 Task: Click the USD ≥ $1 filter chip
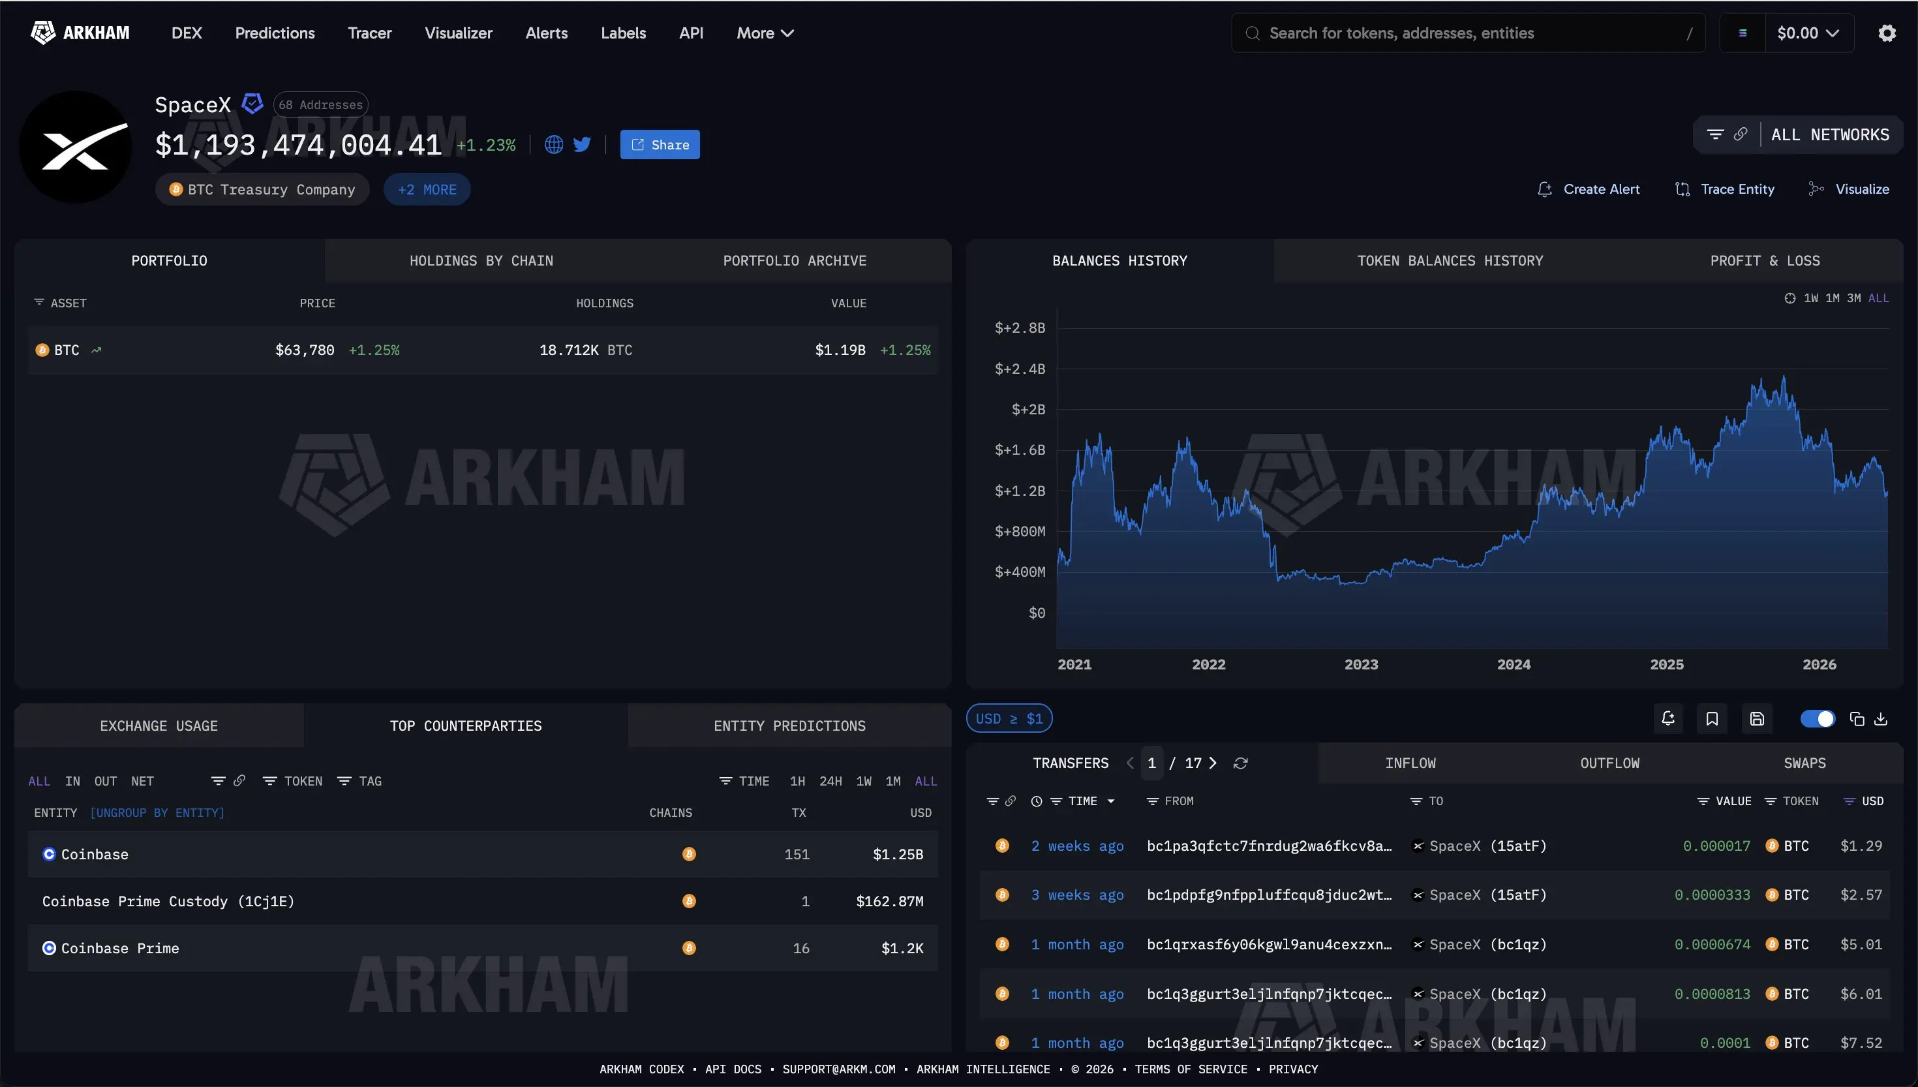[1009, 718]
